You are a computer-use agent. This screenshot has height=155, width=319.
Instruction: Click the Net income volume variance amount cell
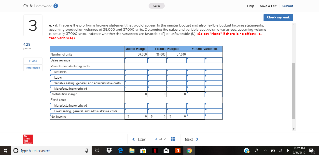tap(196, 116)
